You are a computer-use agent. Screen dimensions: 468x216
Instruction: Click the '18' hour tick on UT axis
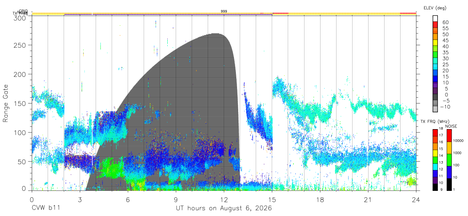pos(320,200)
